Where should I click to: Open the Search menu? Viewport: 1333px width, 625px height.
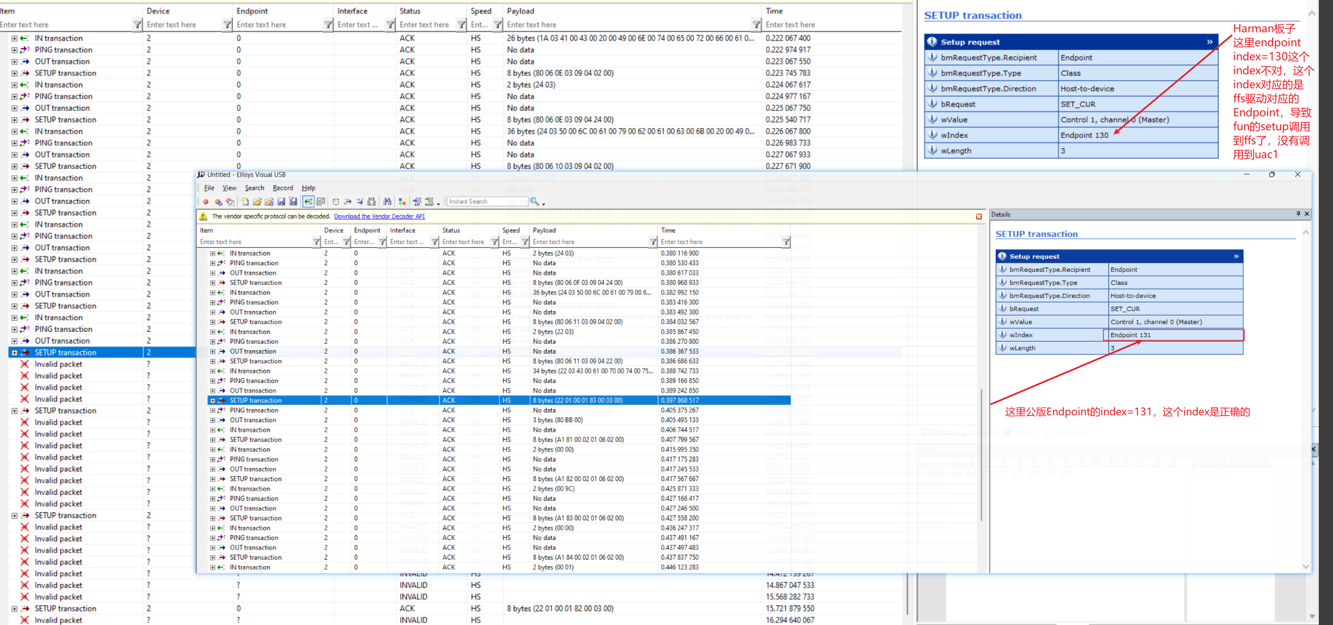tap(255, 188)
